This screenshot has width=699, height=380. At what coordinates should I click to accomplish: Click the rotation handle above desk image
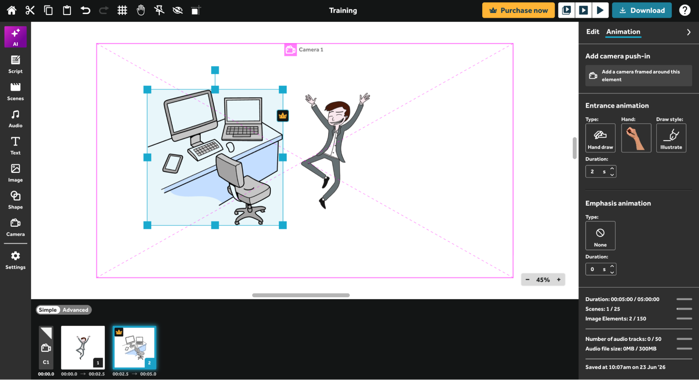pos(215,70)
